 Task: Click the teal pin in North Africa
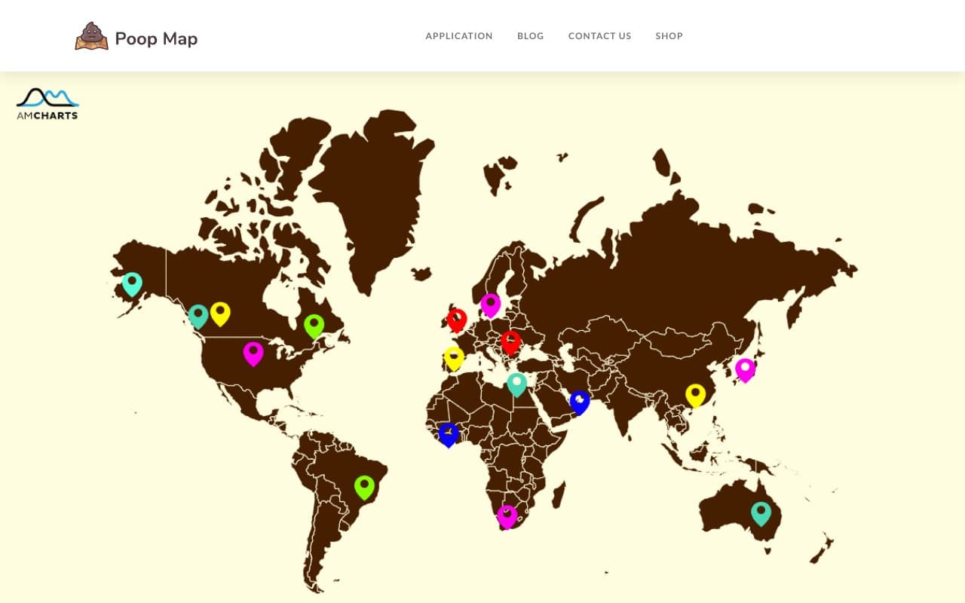[x=516, y=384]
